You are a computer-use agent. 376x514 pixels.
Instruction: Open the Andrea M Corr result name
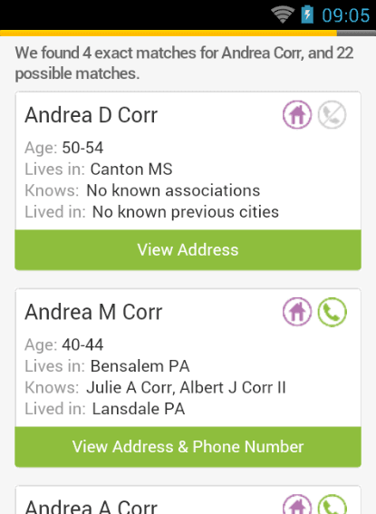tap(93, 312)
